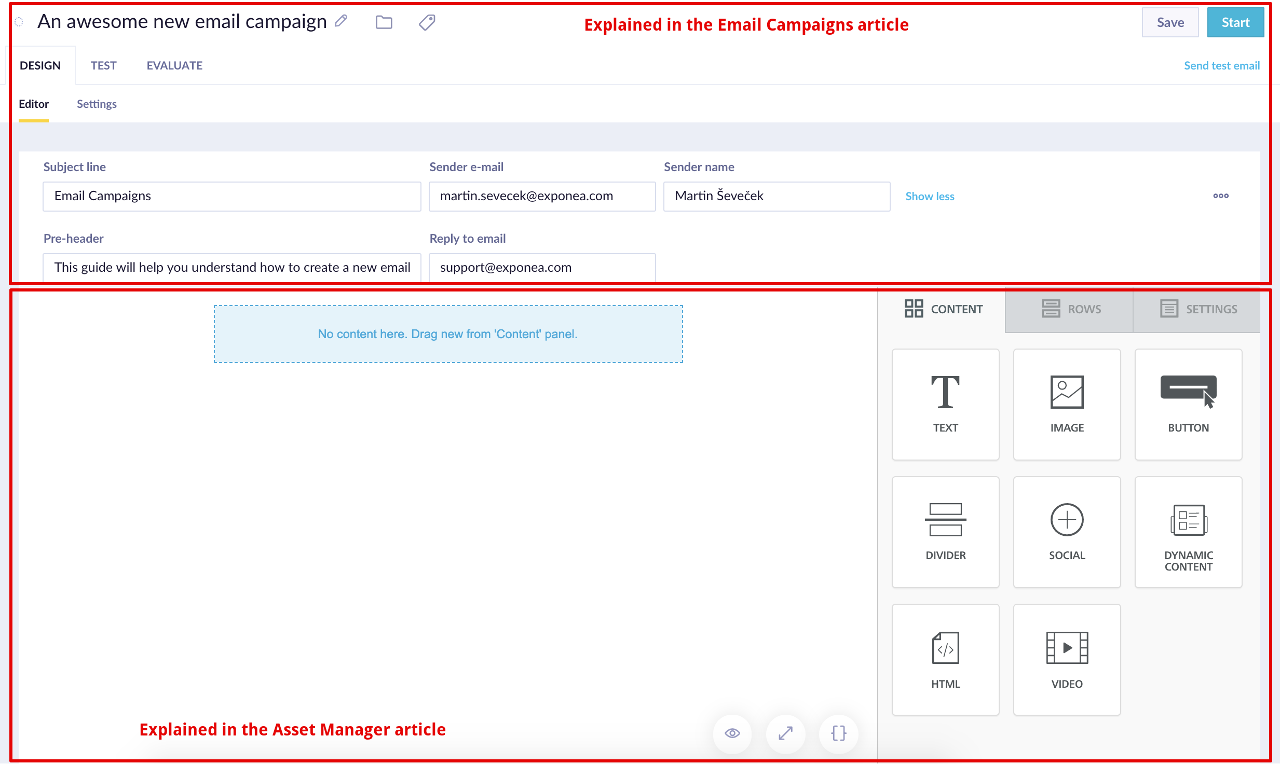
Task: Toggle the eye preview button
Action: 732,733
